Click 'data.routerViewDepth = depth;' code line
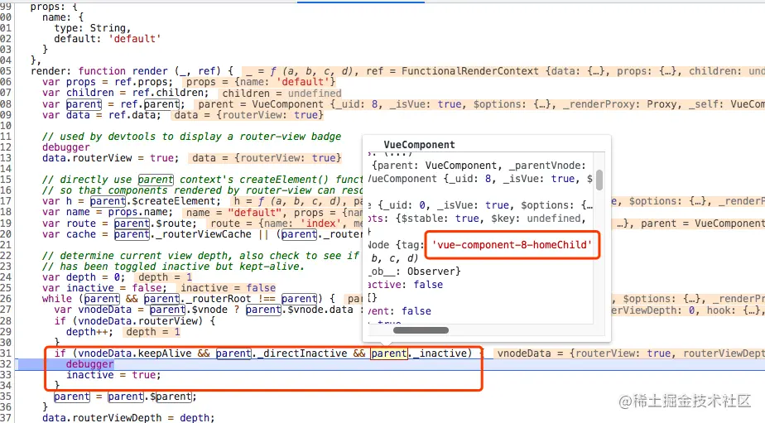765x423 pixels. coord(127,418)
